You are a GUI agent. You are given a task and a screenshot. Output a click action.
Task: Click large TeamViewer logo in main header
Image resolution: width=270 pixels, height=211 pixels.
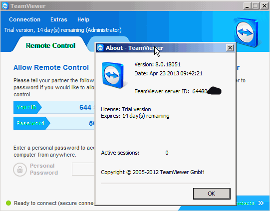point(247,32)
